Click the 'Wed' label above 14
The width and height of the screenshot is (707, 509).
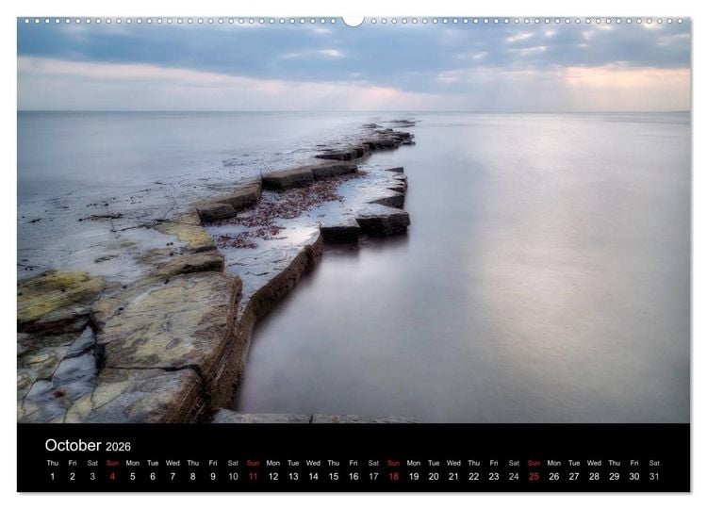click(x=313, y=463)
